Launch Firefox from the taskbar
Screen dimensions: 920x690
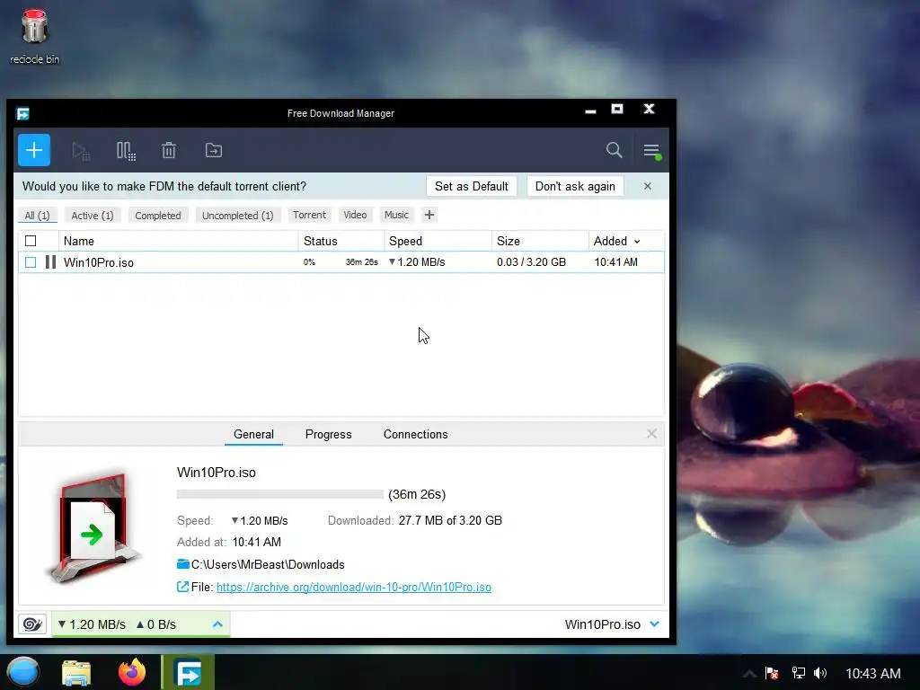(x=132, y=672)
